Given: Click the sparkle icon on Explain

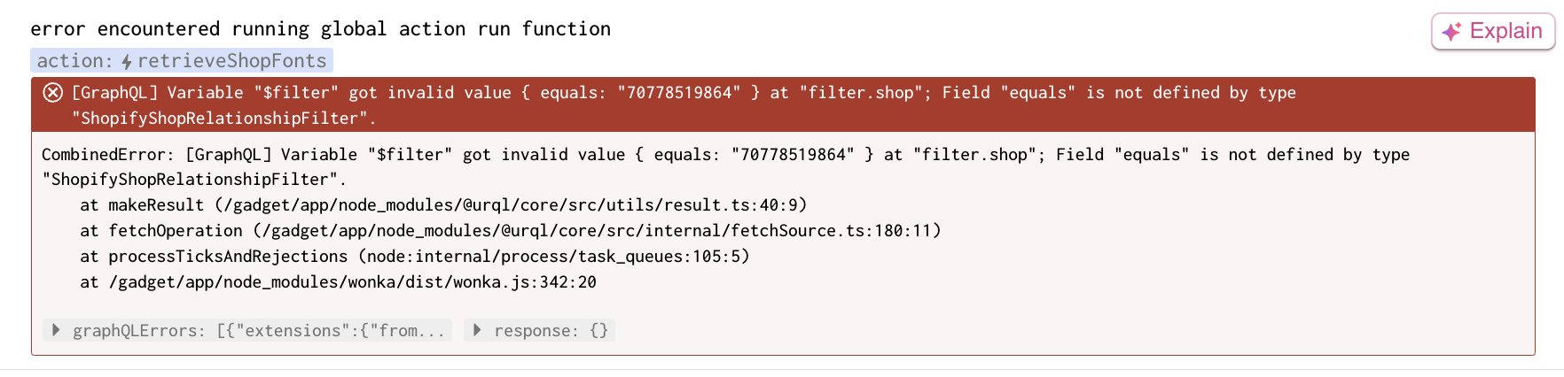Looking at the screenshot, I should pyautogui.click(x=1451, y=32).
